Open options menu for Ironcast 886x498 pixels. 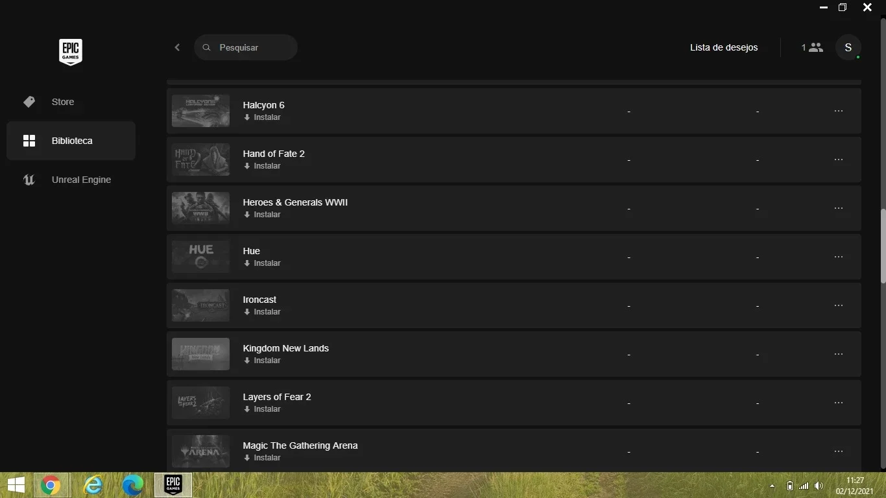839,305
